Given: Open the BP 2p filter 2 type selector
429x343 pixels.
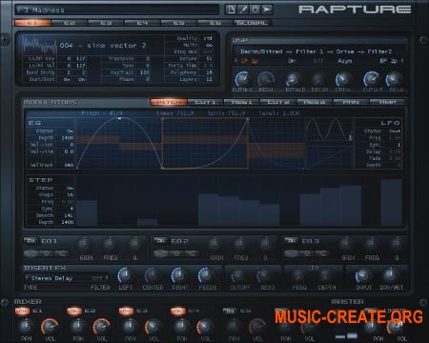Looking at the screenshot, I should [389, 61].
